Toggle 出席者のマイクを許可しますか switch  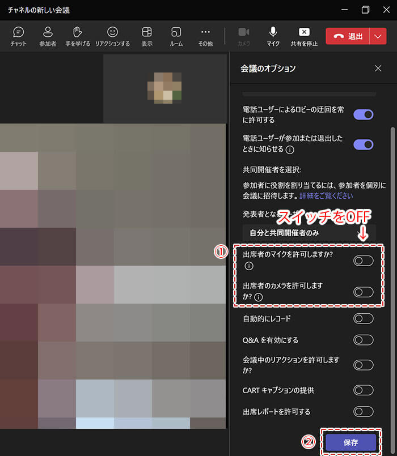click(x=364, y=261)
